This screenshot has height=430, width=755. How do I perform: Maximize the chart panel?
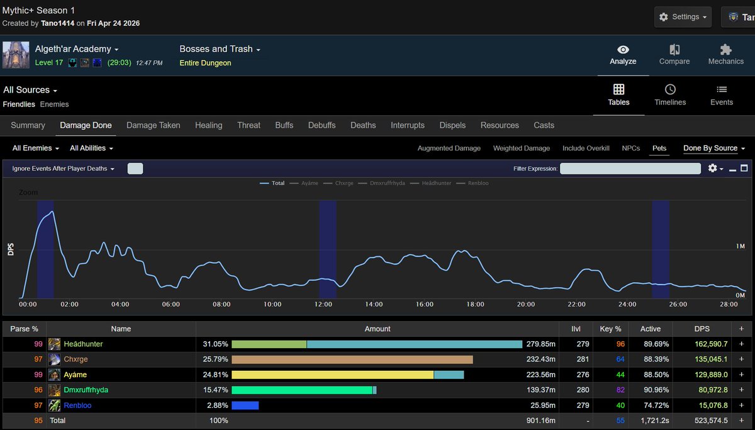[x=744, y=168]
